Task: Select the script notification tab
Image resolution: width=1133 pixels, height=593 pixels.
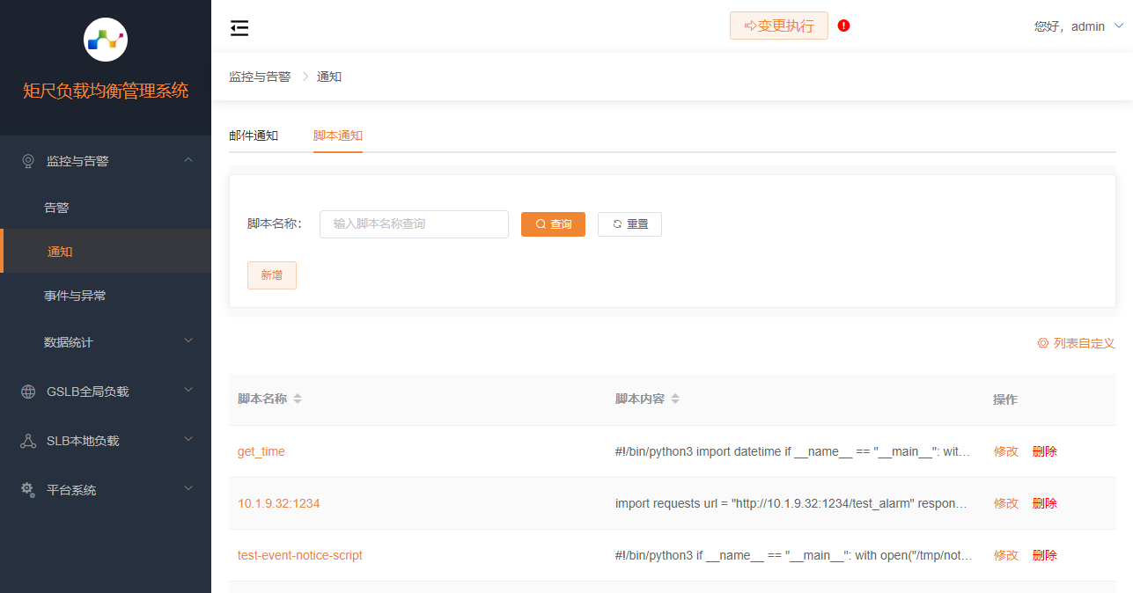Action: (x=338, y=135)
